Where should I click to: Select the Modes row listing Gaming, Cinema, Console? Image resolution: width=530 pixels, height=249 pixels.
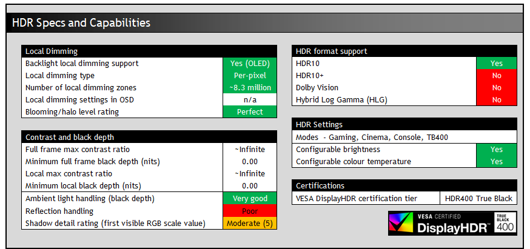click(404, 137)
